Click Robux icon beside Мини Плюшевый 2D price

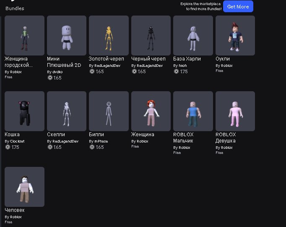click(x=50, y=78)
